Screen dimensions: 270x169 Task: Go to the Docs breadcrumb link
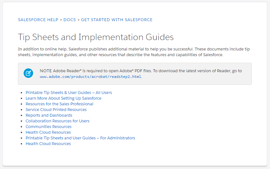(x=70, y=20)
